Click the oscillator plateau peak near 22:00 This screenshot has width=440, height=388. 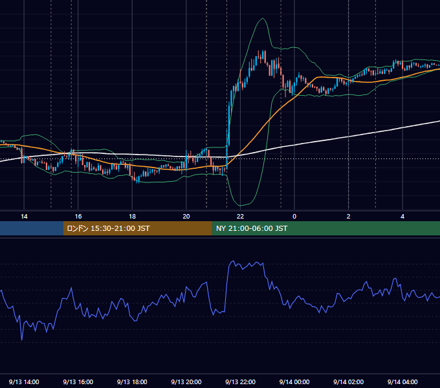coord(232,261)
